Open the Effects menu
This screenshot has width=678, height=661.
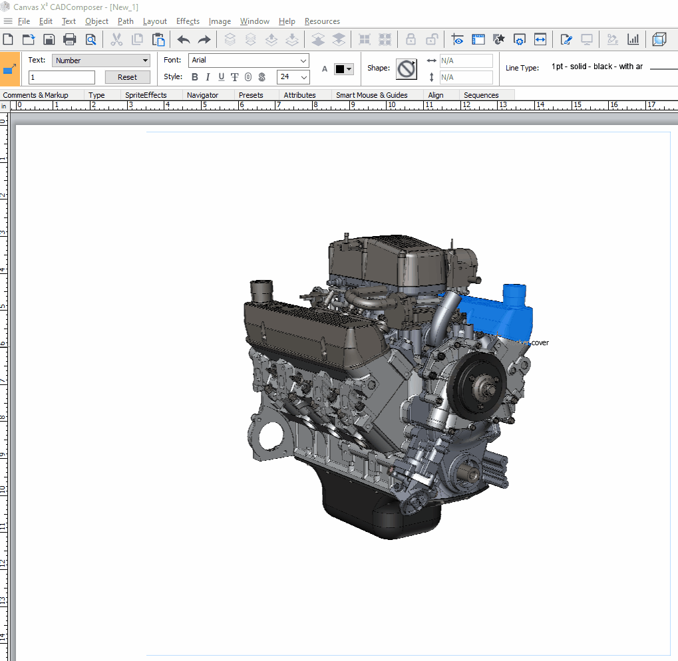pyautogui.click(x=188, y=21)
